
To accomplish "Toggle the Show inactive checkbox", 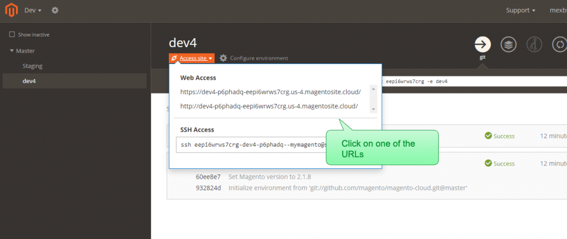I will tap(12, 34).
